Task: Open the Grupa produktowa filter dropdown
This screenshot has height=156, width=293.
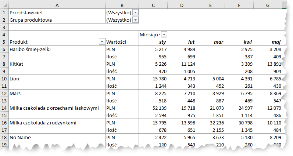Action: point(135,20)
